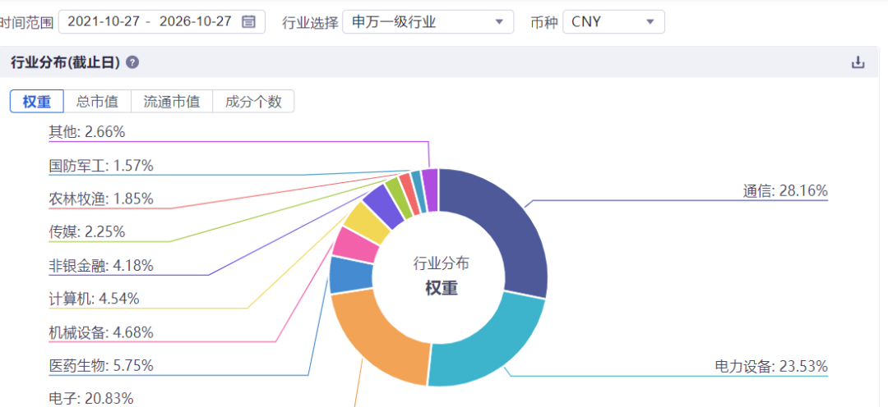Click the 币种 field label

coord(544,22)
